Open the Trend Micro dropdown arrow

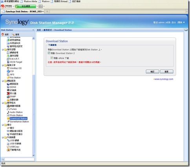tap(13, 6)
